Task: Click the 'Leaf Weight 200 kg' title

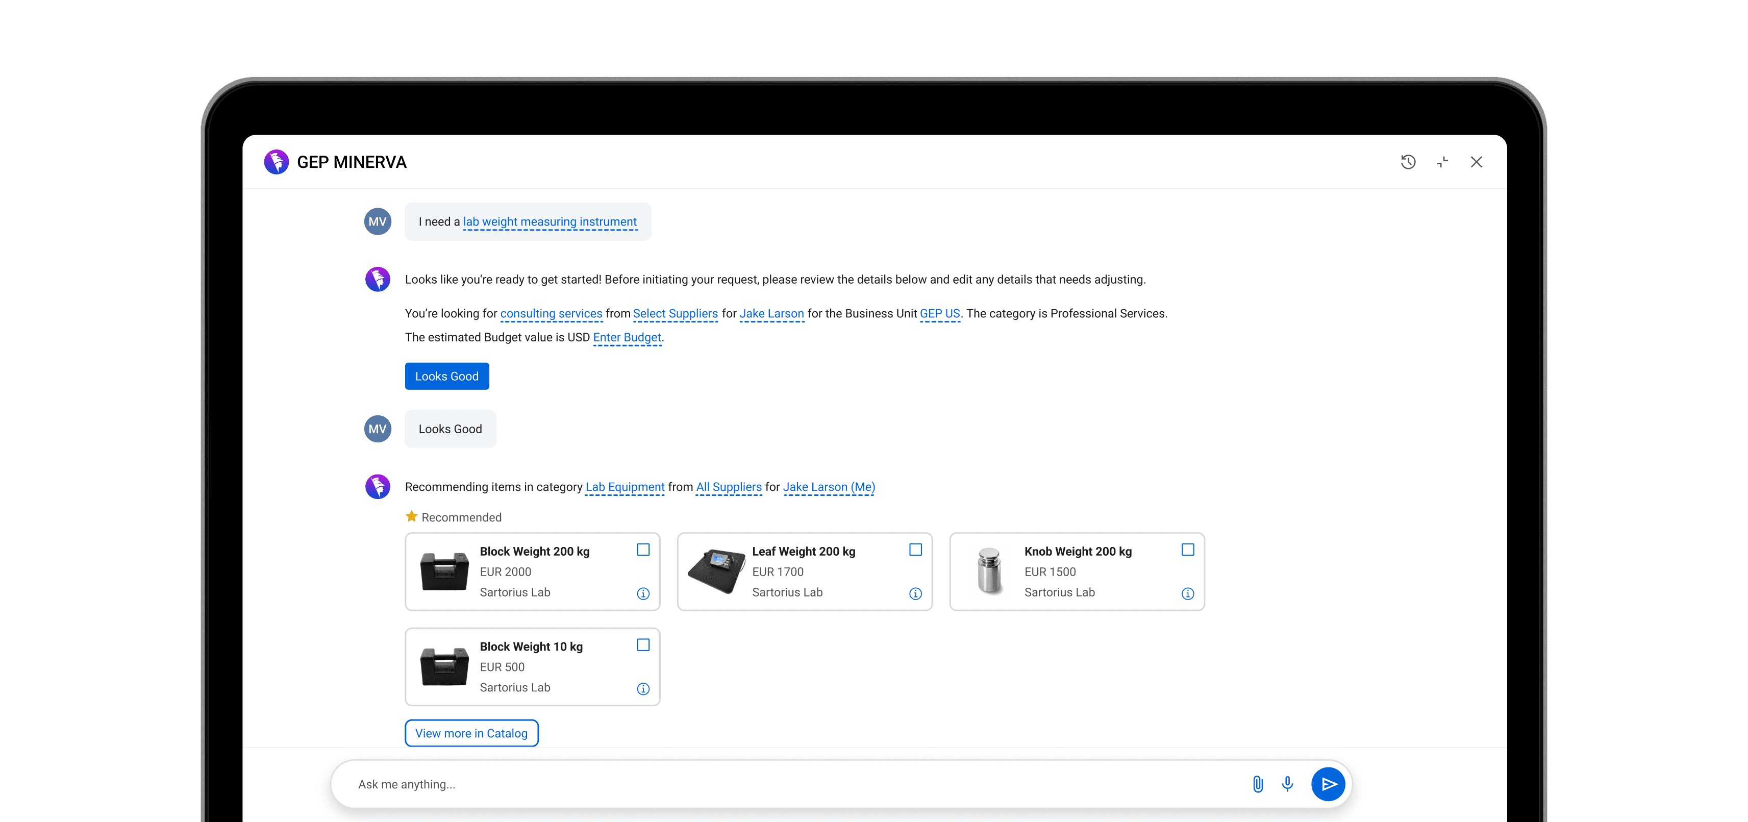Action: pyautogui.click(x=804, y=551)
